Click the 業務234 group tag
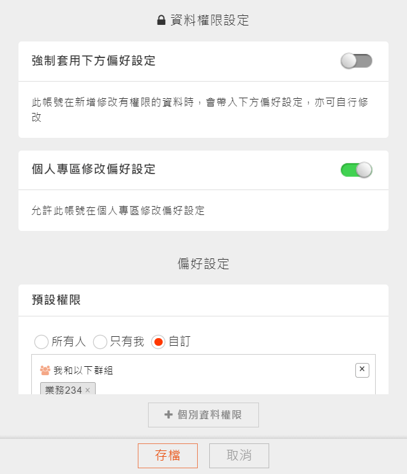The height and width of the screenshot is (474, 407). pyautogui.click(x=64, y=390)
